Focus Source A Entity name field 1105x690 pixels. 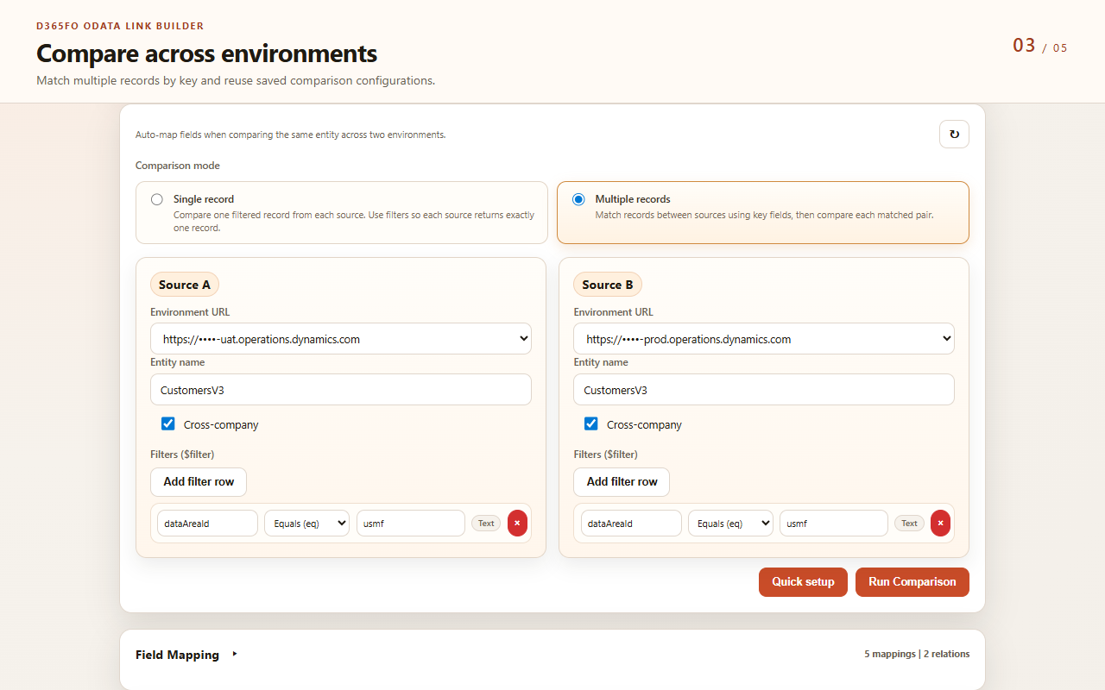341,390
